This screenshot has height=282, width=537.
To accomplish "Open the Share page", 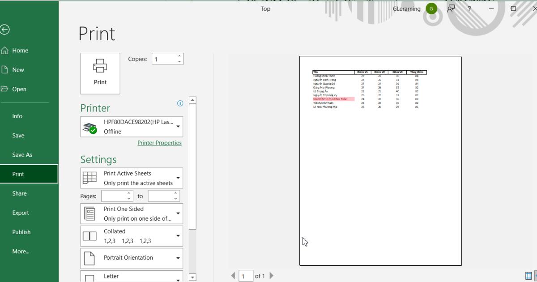I will point(29,193).
